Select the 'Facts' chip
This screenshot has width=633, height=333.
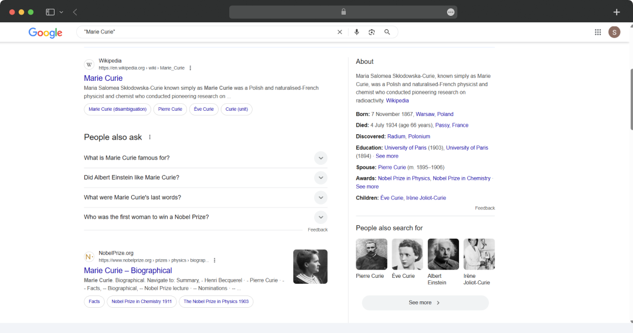pyautogui.click(x=94, y=301)
